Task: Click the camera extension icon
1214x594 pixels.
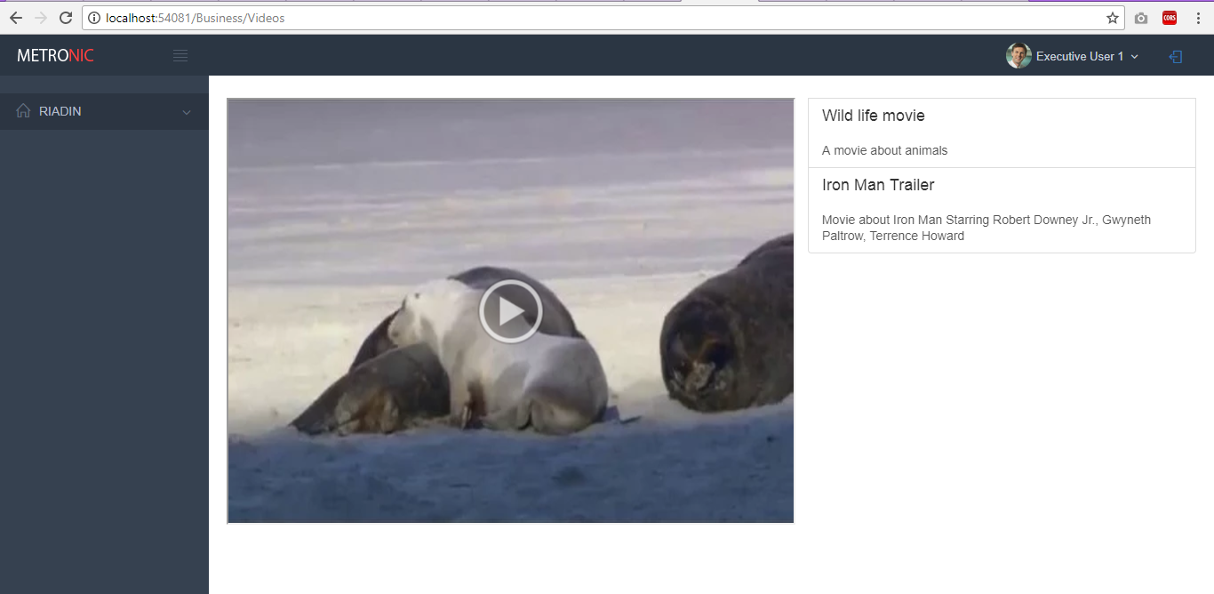Action: tap(1141, 18)
